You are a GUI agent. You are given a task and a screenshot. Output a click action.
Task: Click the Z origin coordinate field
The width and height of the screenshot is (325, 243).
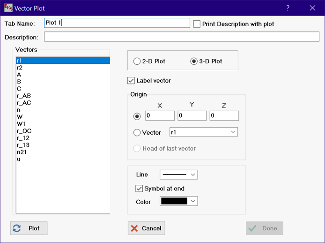tap(224, 116)
